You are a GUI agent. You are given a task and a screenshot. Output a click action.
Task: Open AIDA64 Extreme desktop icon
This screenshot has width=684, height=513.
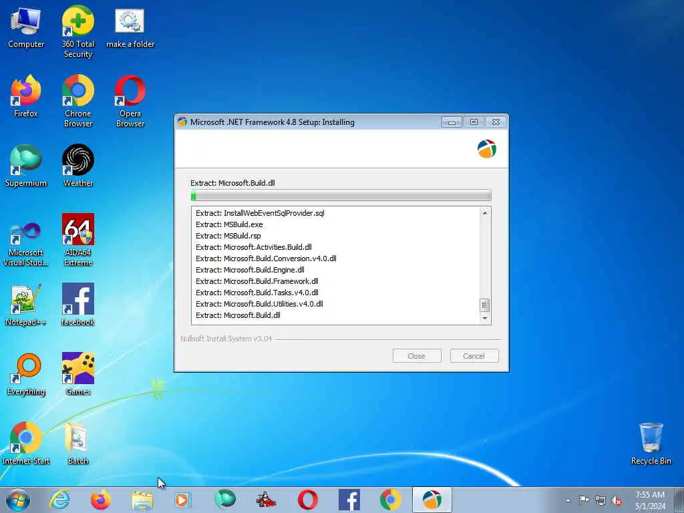[78, 240]
